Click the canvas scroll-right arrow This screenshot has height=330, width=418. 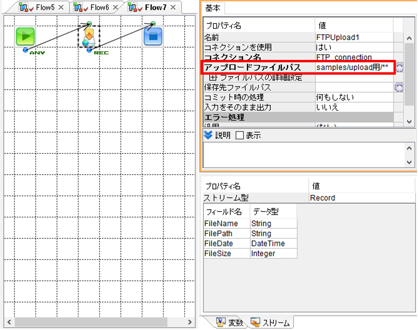(189, 322)
